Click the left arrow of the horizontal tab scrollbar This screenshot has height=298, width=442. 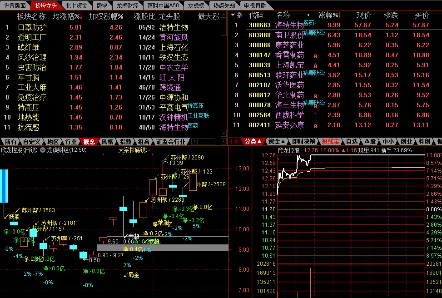pos(194,141)
